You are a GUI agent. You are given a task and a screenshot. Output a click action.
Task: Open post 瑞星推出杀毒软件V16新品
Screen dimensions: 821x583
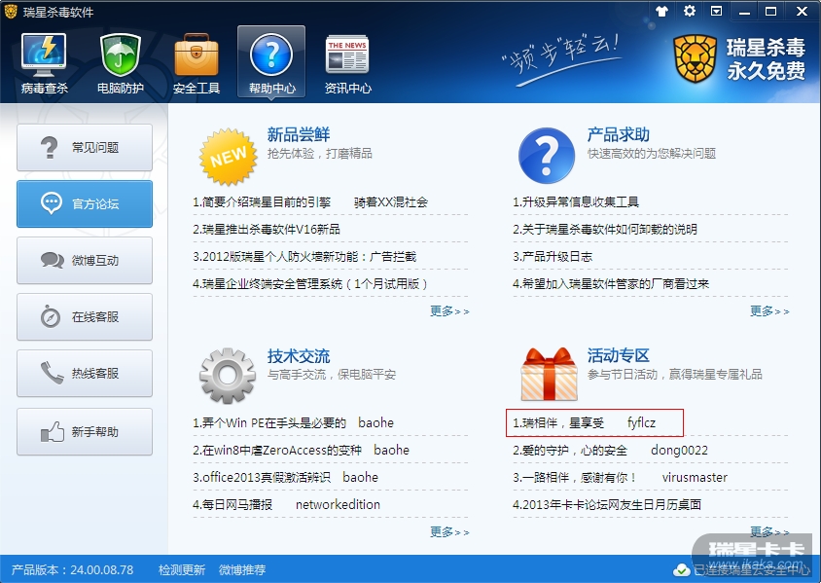click(x=267, y=230)
